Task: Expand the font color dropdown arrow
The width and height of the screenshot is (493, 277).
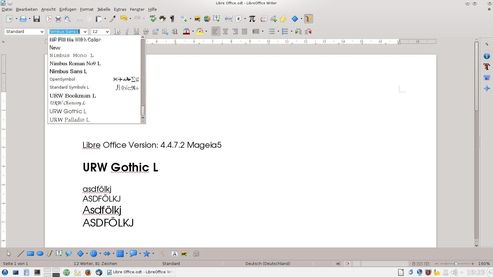Action: [x=193, y=31]
